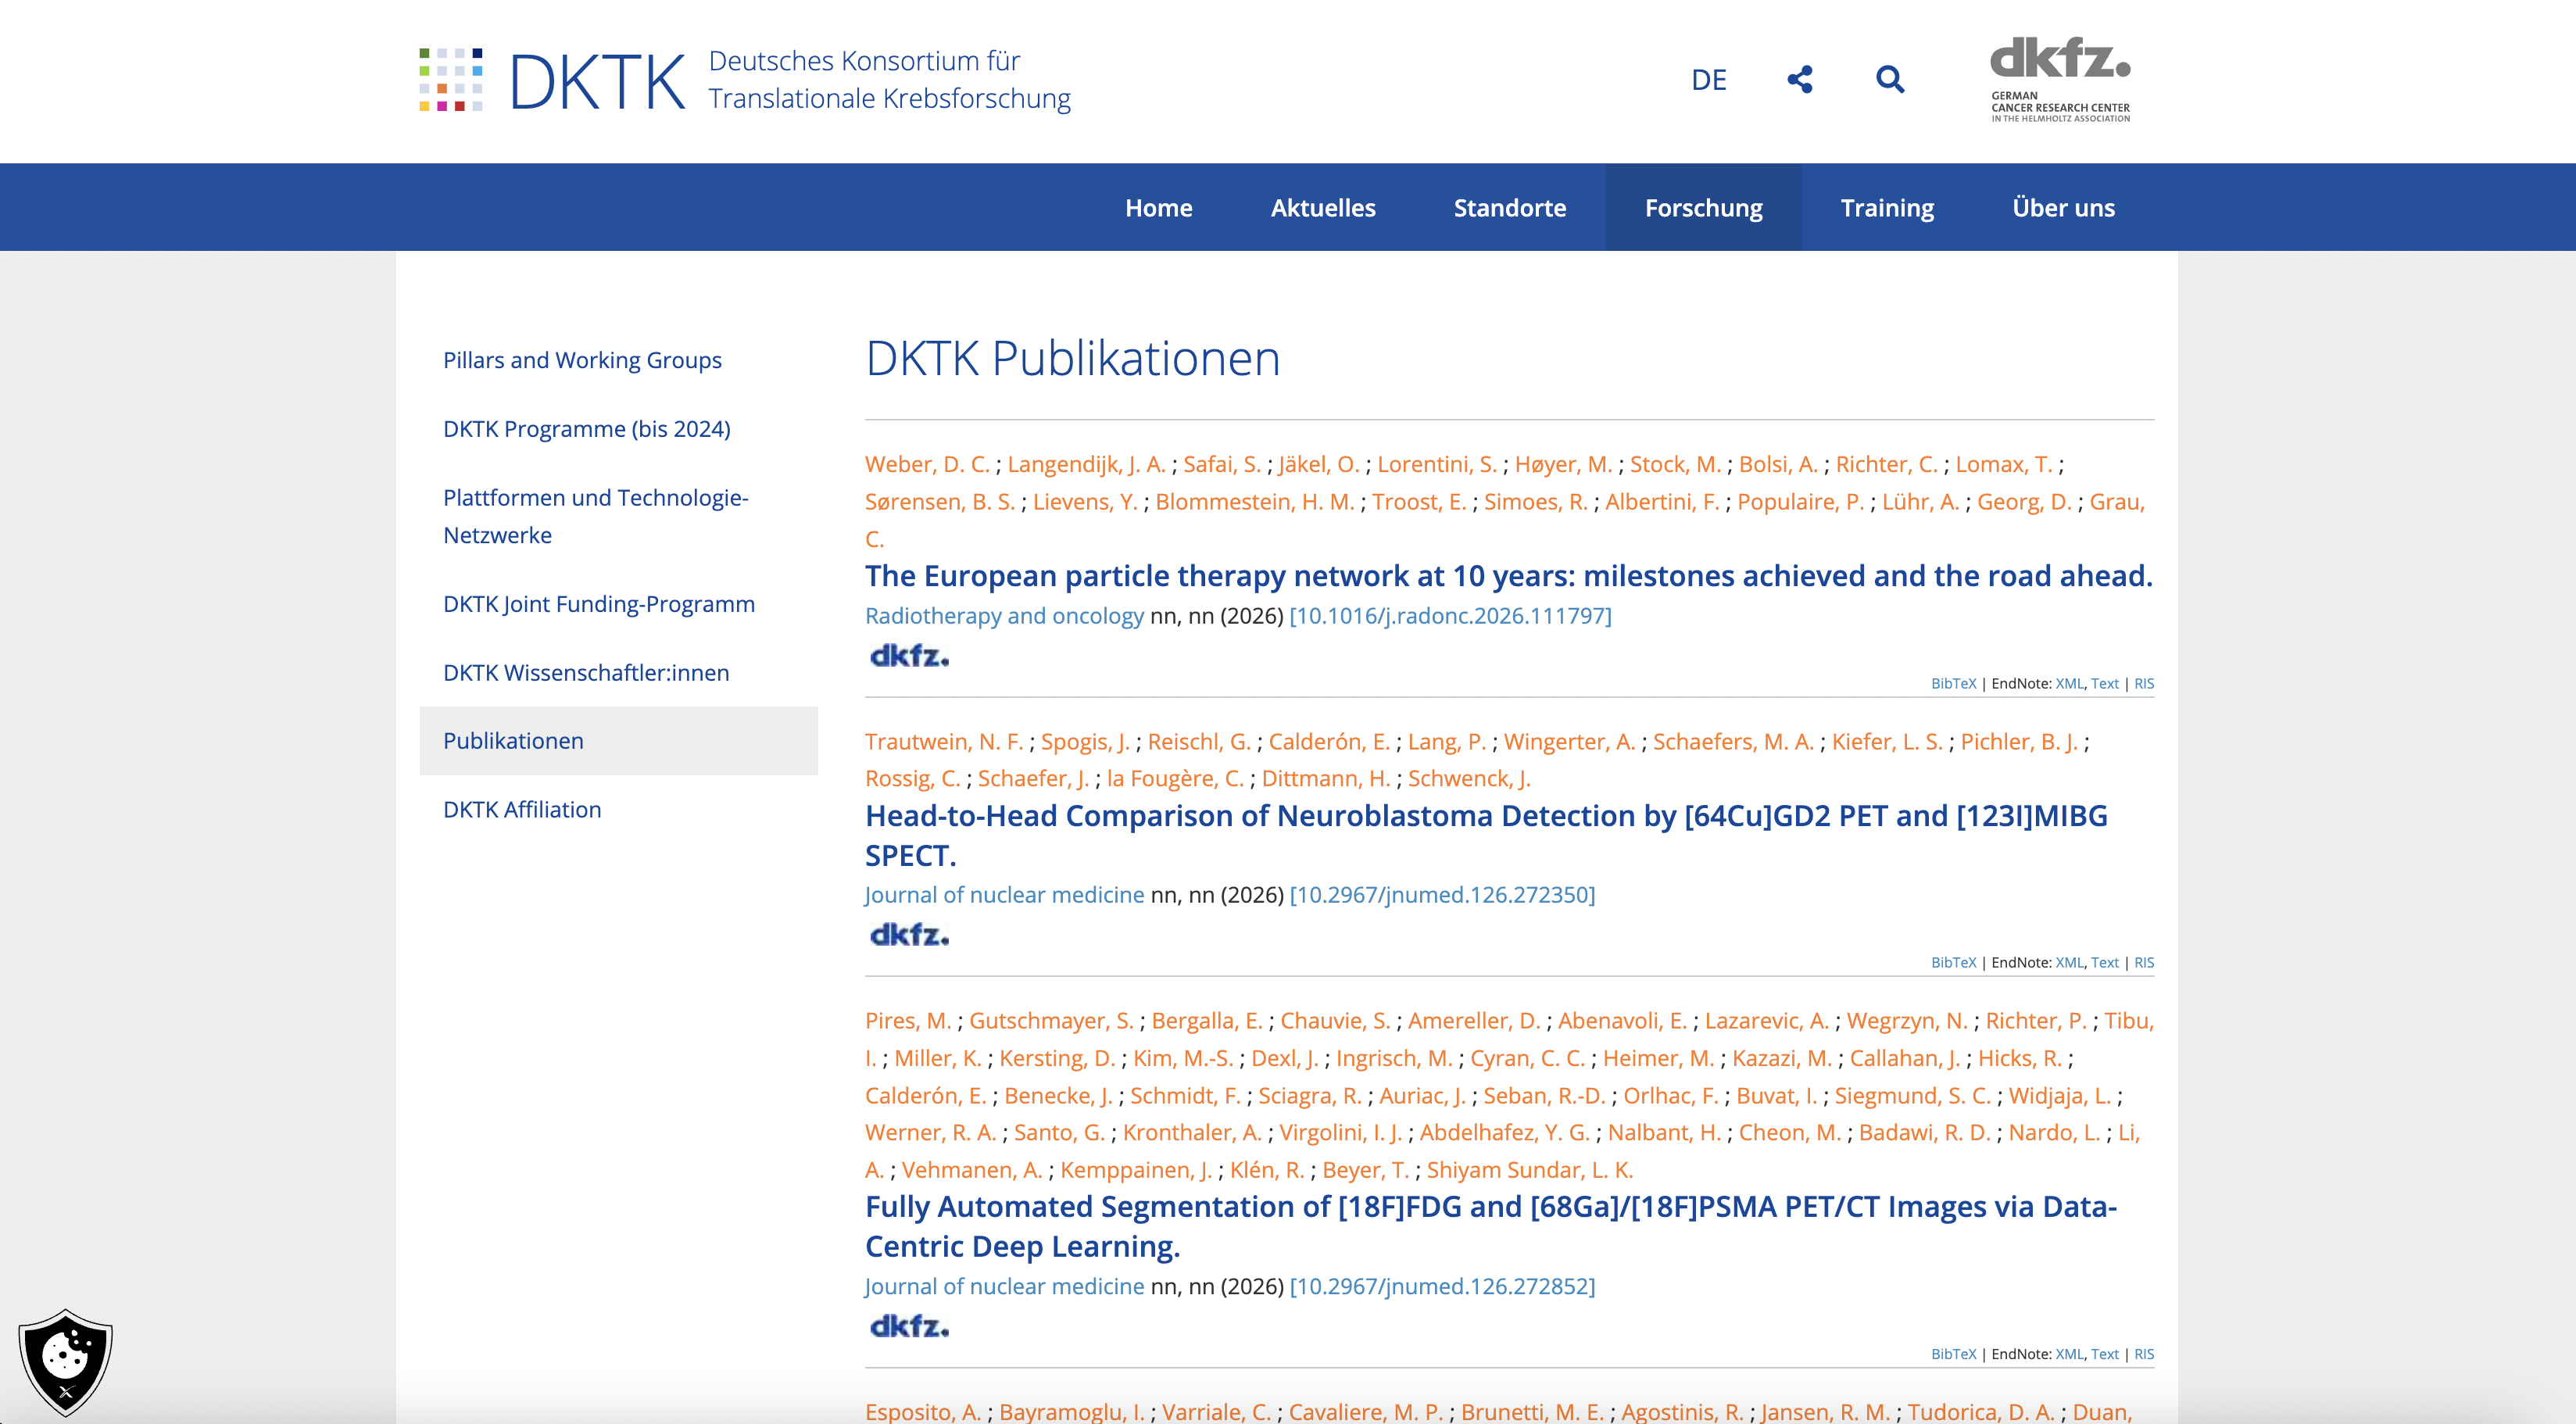Open the Training menu item
Image resolution: width=2576 pixels, height=1424 pixels.
coord(1887,207)
